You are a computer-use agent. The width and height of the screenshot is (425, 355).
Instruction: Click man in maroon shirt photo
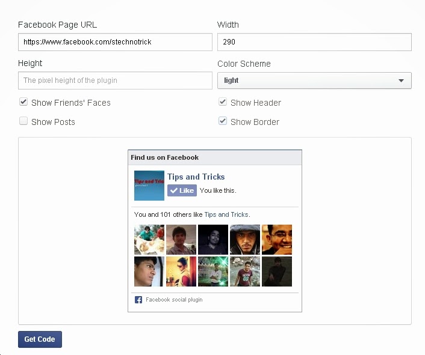point(245,272)
